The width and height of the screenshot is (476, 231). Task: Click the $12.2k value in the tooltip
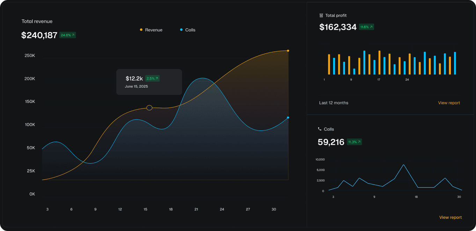pos(134,79)
